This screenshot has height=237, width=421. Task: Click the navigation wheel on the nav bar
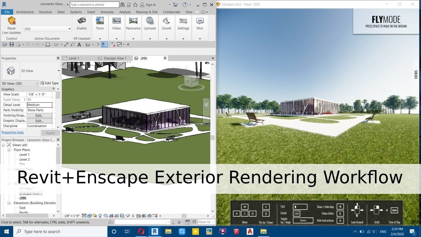click(x=206, y=105)
